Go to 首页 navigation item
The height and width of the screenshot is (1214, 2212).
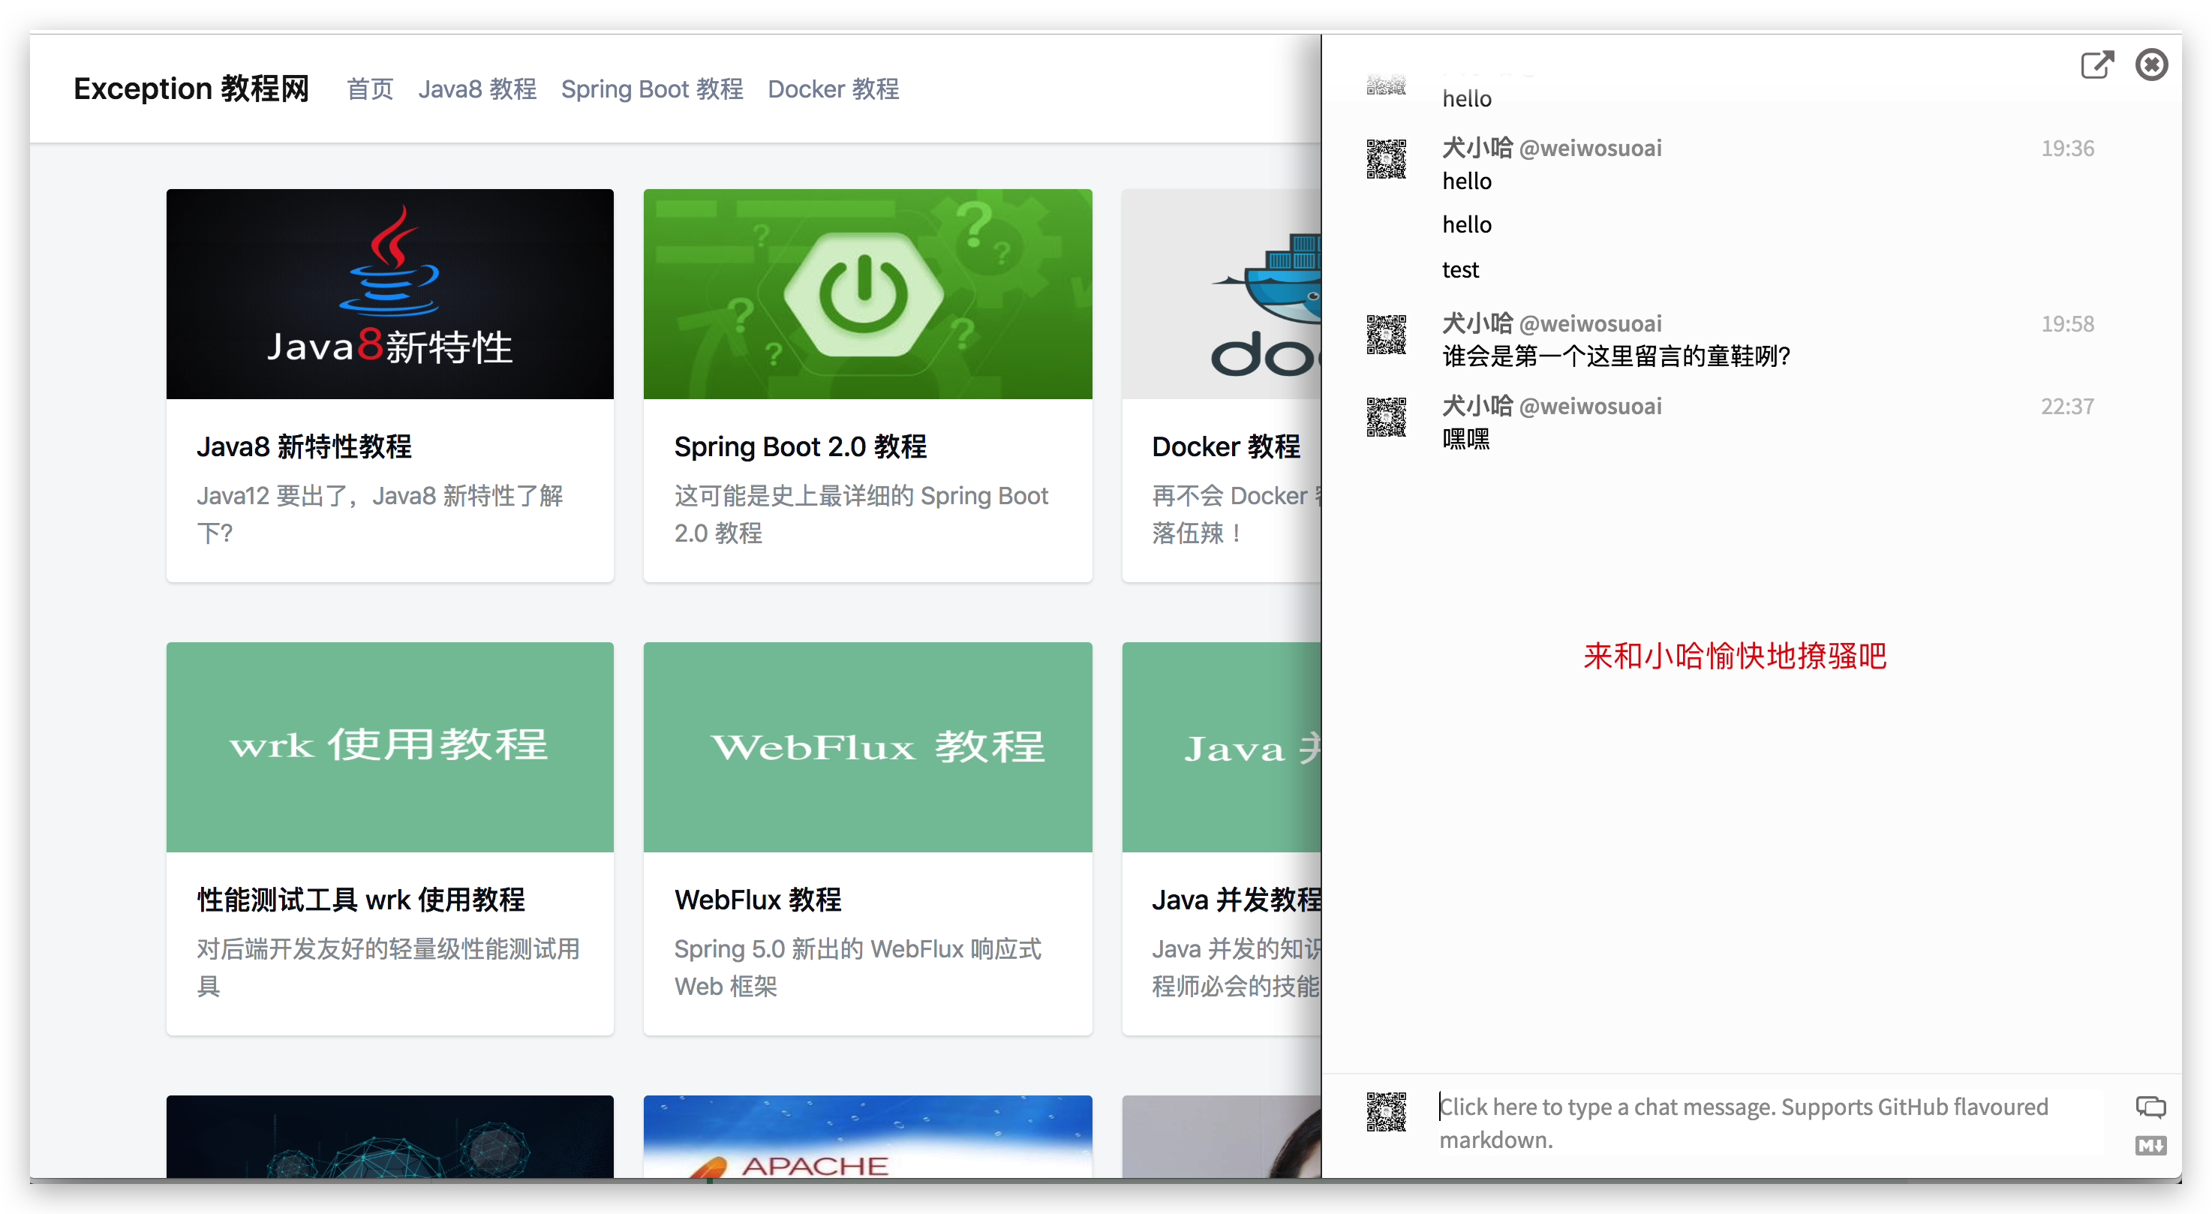pos(370,89)
